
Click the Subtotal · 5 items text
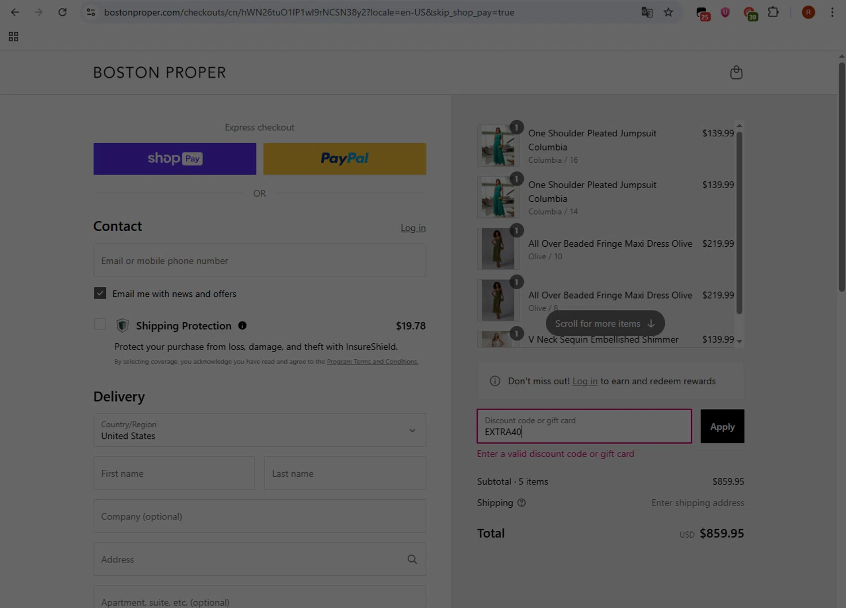512,481
